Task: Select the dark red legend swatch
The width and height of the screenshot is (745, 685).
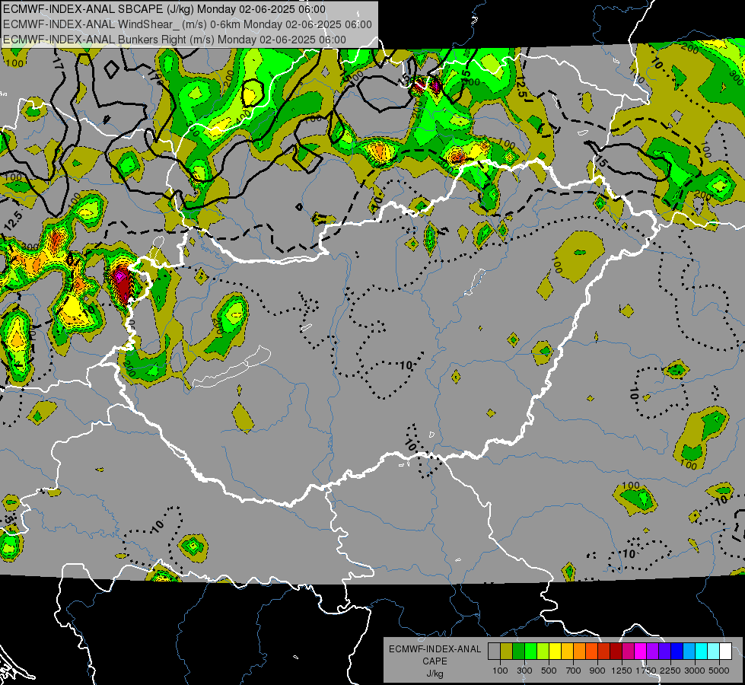Action: [616, 652]
